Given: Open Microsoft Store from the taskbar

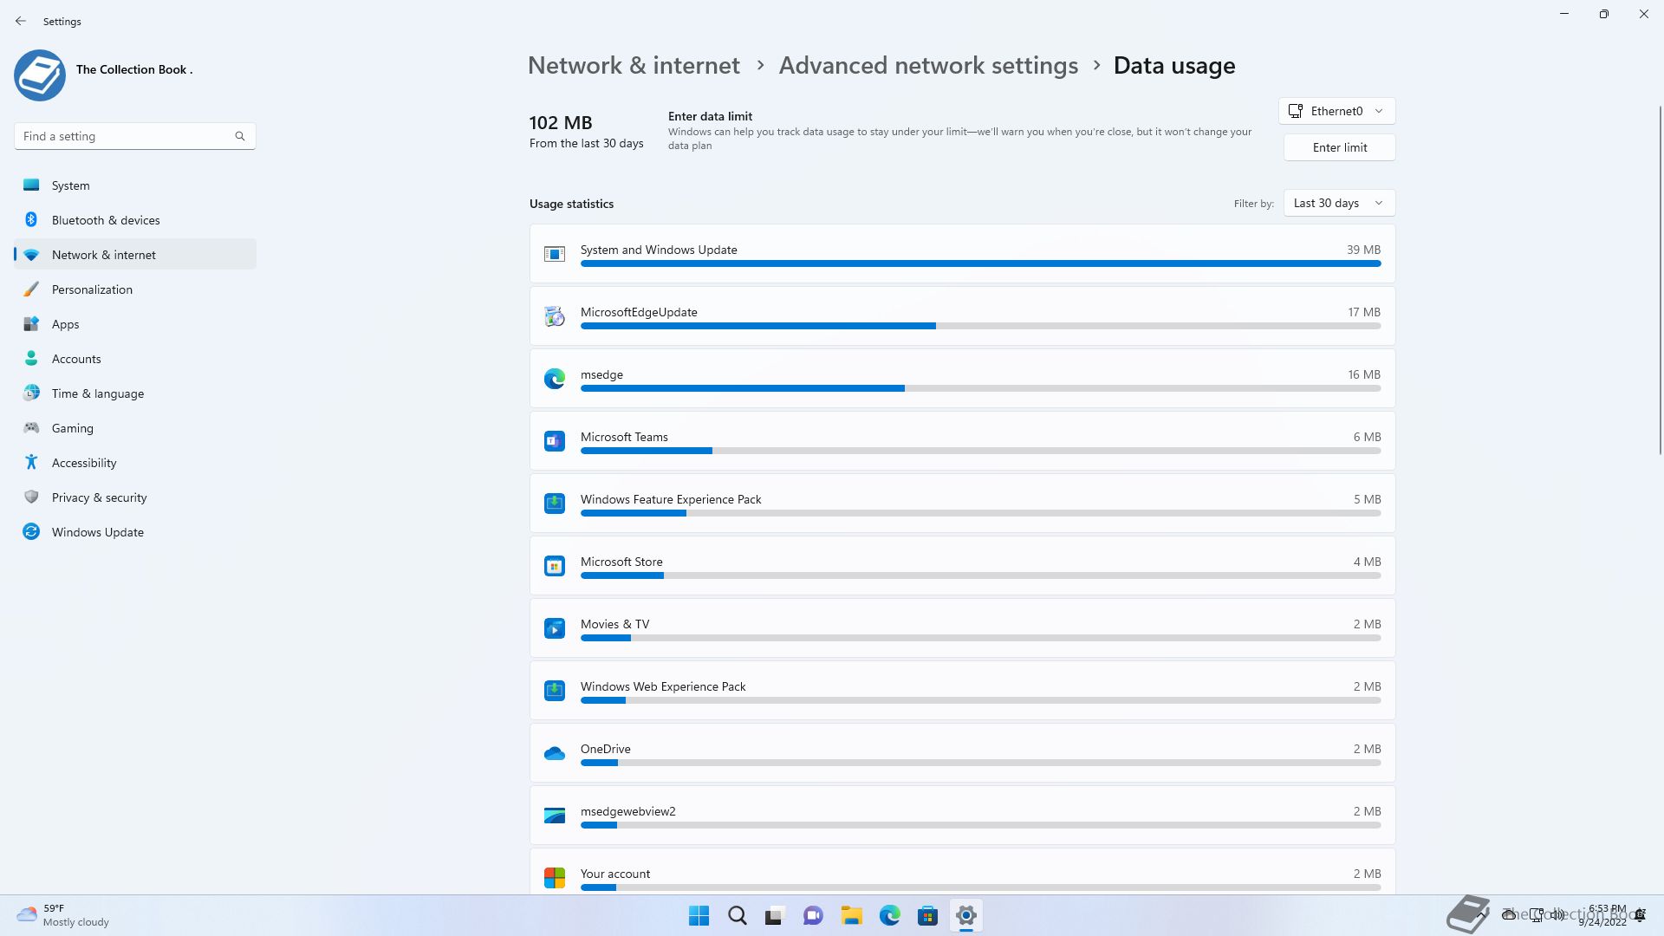Looking at the screenshot, I should coord(927,916).
